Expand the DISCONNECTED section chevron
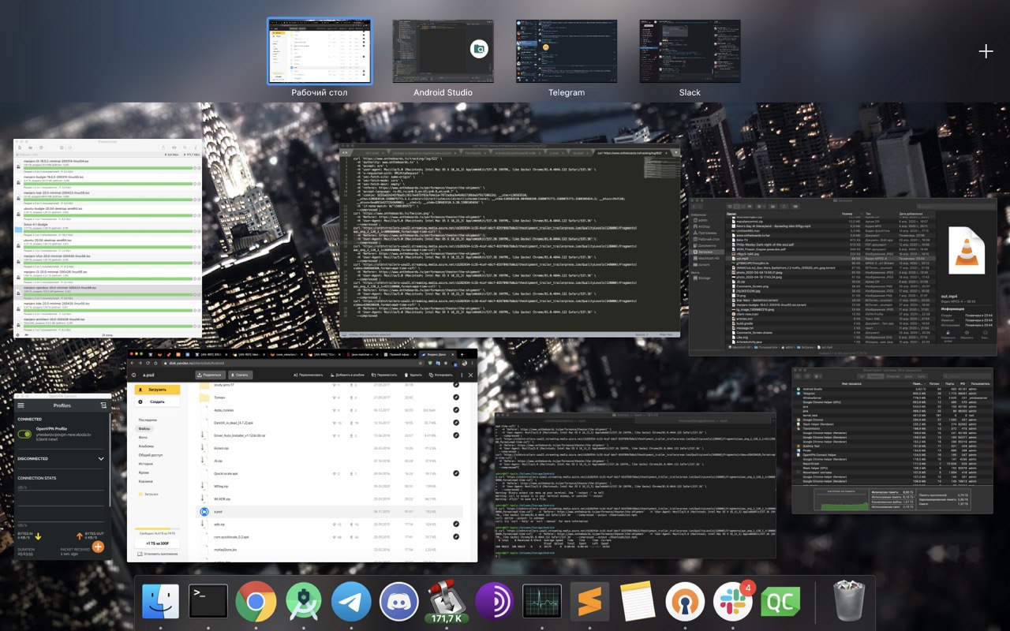 (x=101, y=458)
